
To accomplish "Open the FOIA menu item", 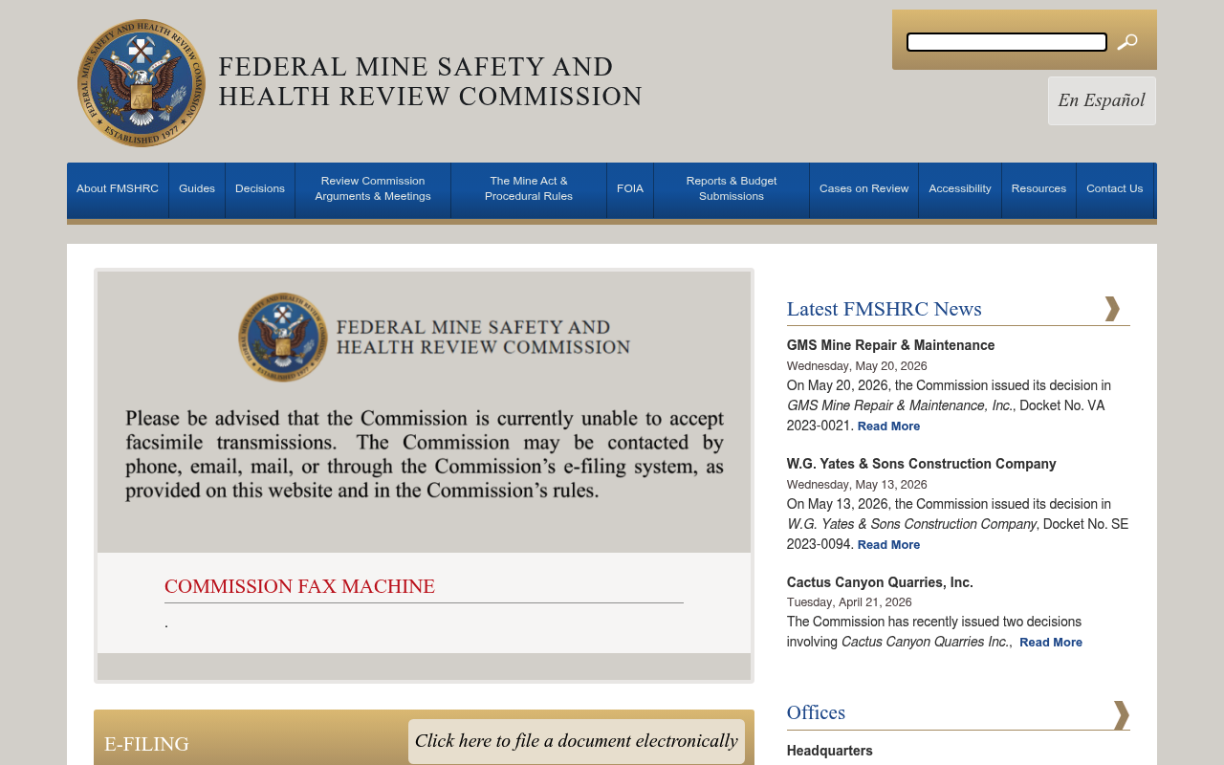I will [630, 189].
